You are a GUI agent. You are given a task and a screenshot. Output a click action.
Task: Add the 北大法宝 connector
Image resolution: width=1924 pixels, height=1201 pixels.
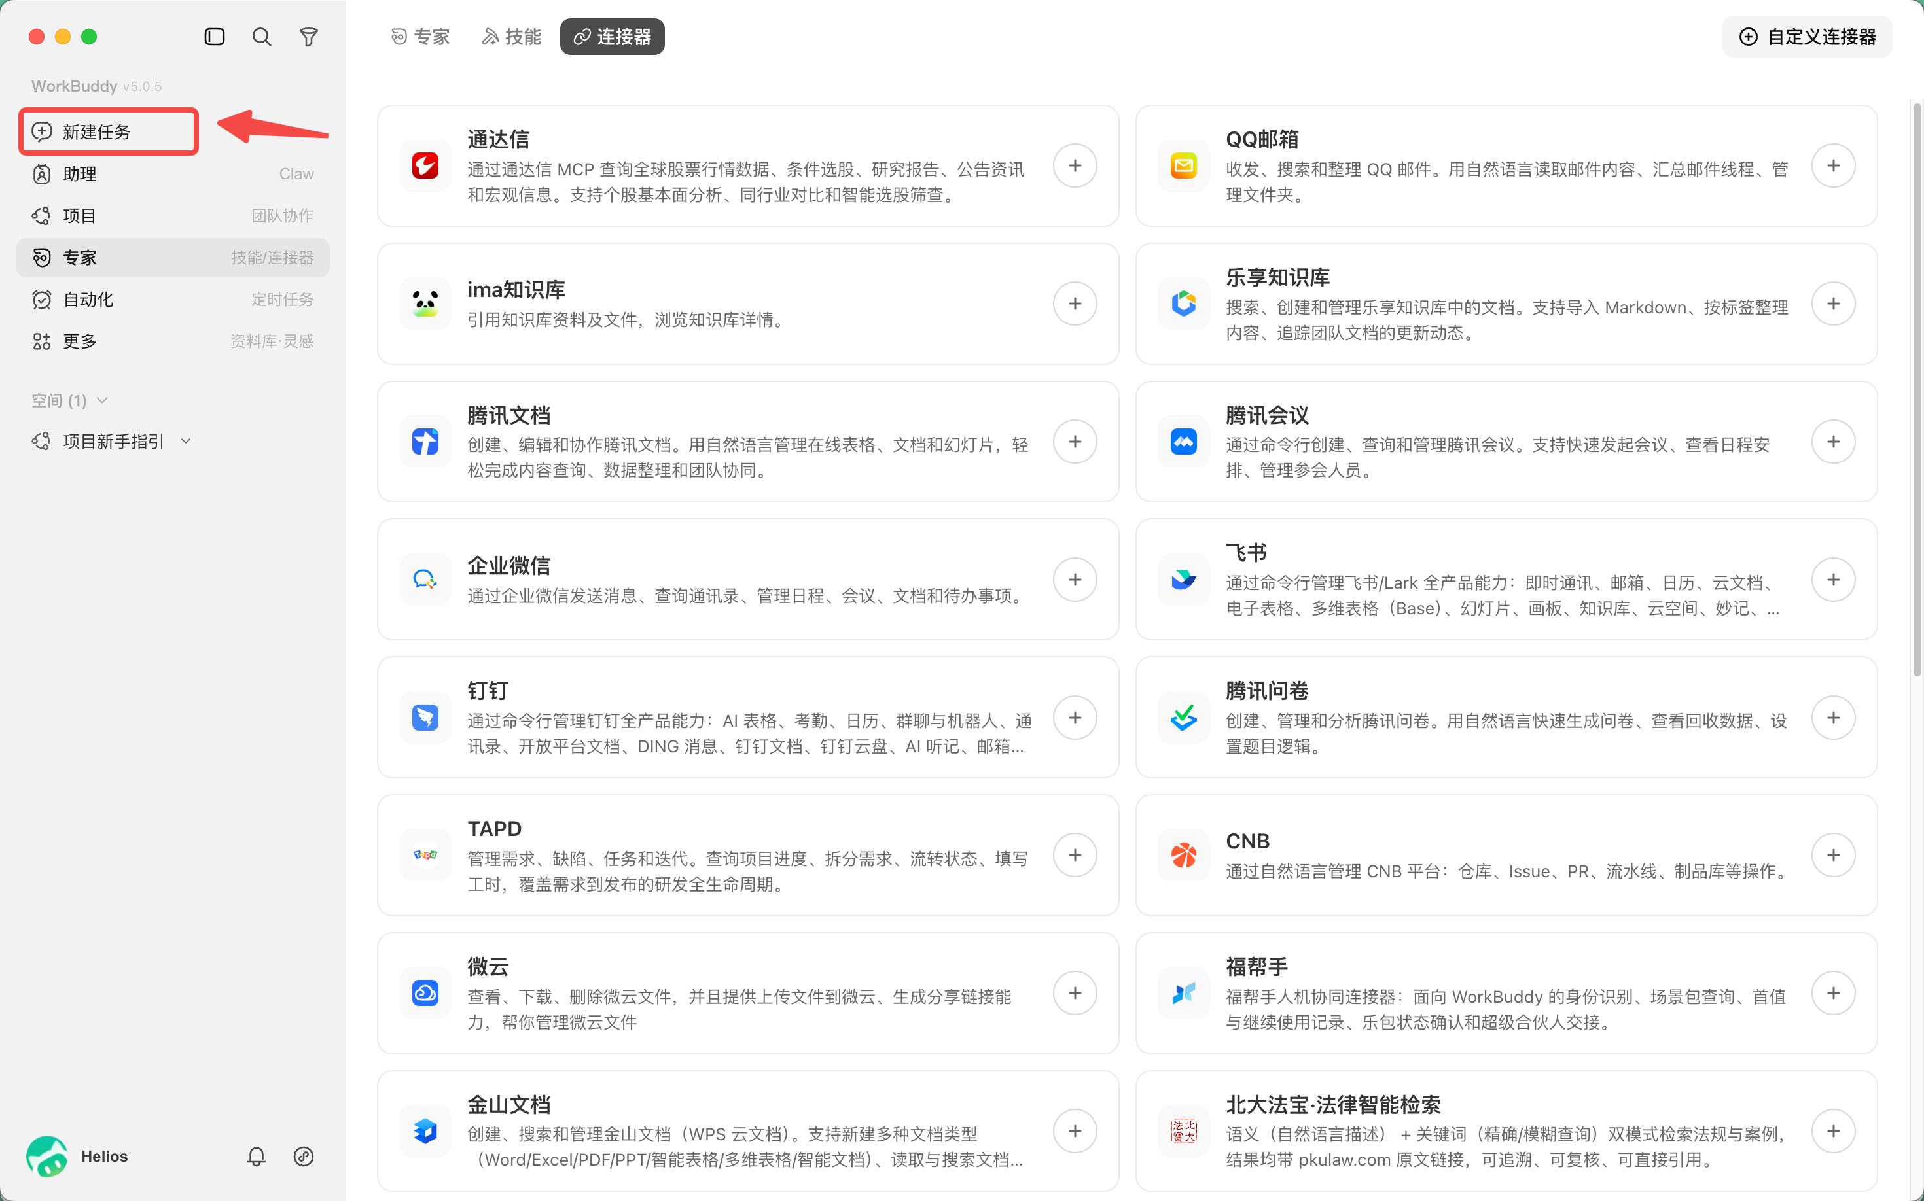[x=1832, y=1131]
